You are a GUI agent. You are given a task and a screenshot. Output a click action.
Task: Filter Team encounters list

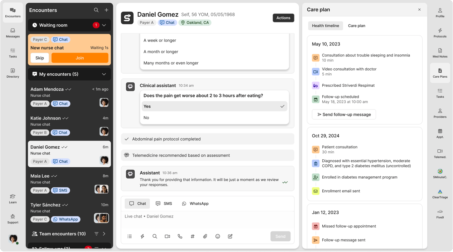[x=97, y=234]
